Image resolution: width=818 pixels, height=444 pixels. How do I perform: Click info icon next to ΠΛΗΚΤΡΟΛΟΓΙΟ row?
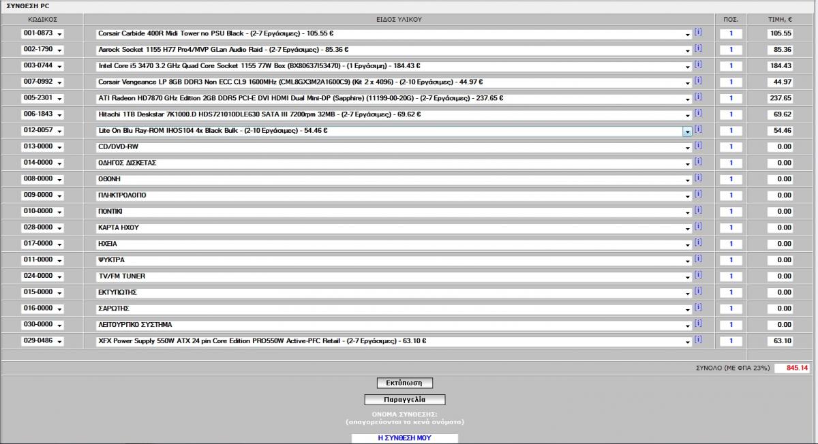click(x=698, y=194)
